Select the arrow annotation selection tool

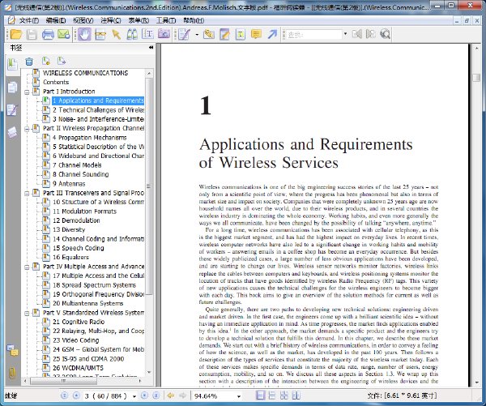[117, 34]
